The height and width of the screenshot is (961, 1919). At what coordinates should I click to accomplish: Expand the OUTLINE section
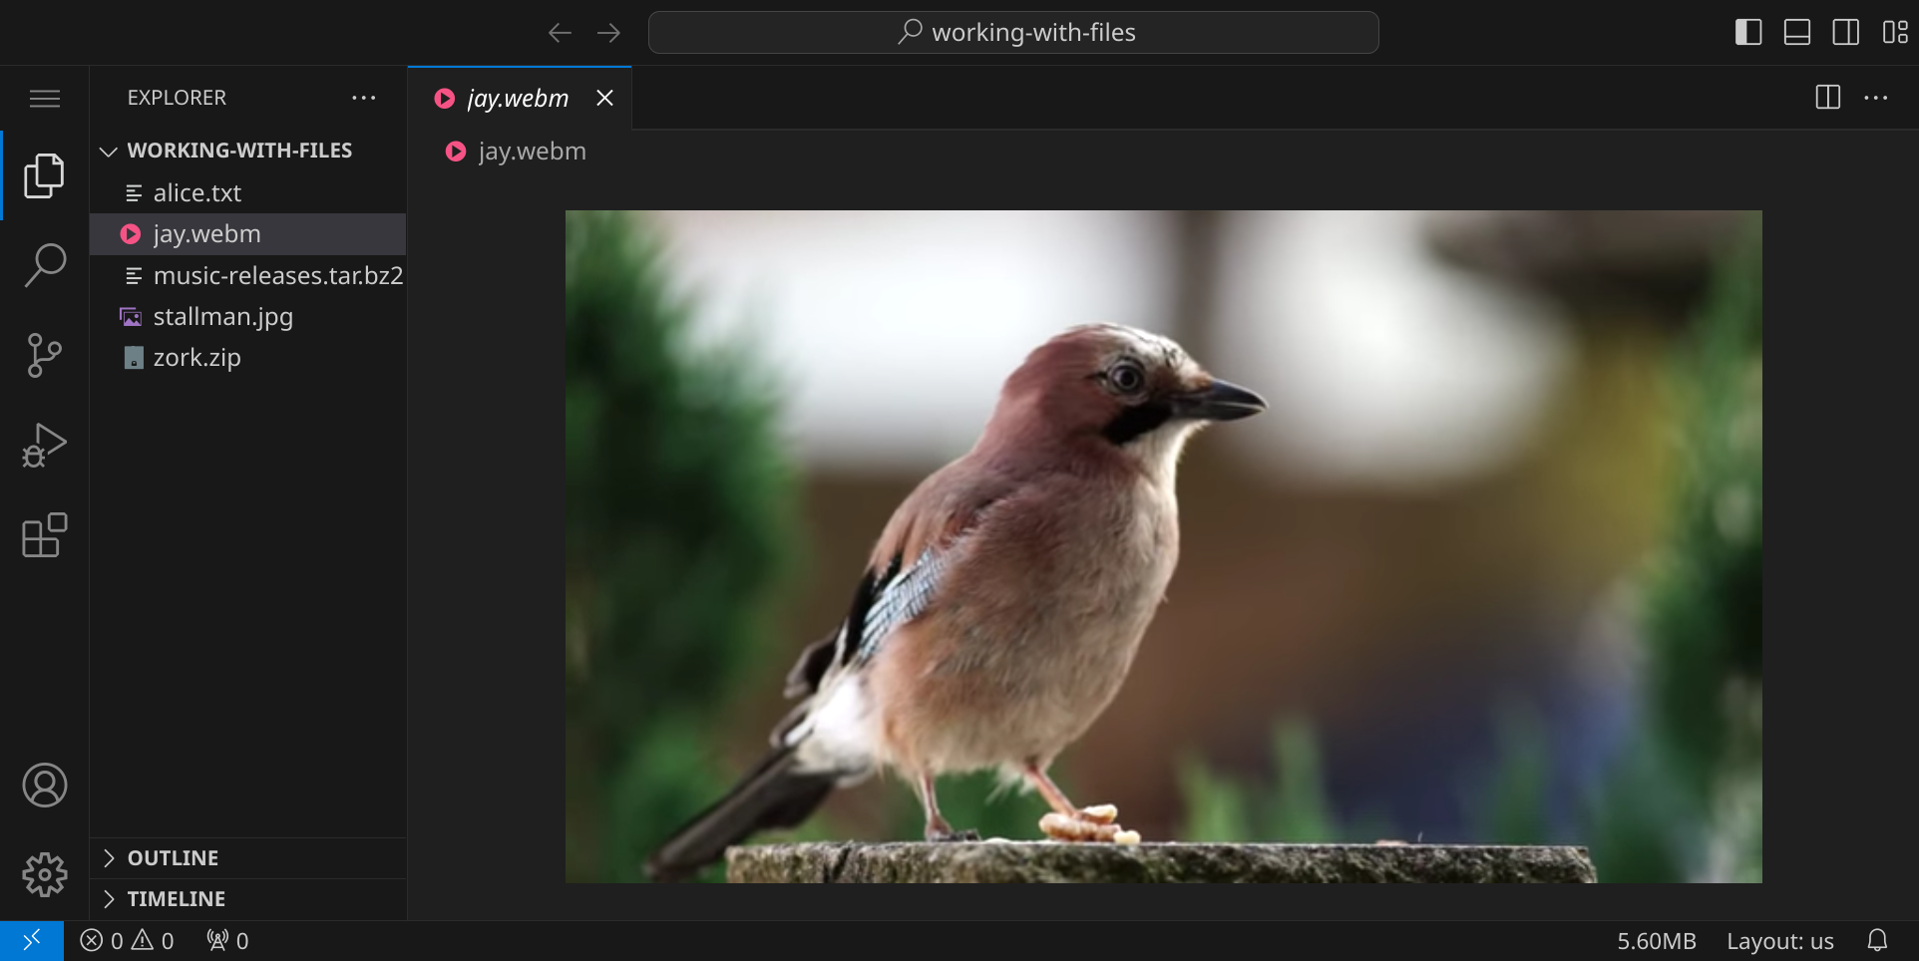point(173,858)
